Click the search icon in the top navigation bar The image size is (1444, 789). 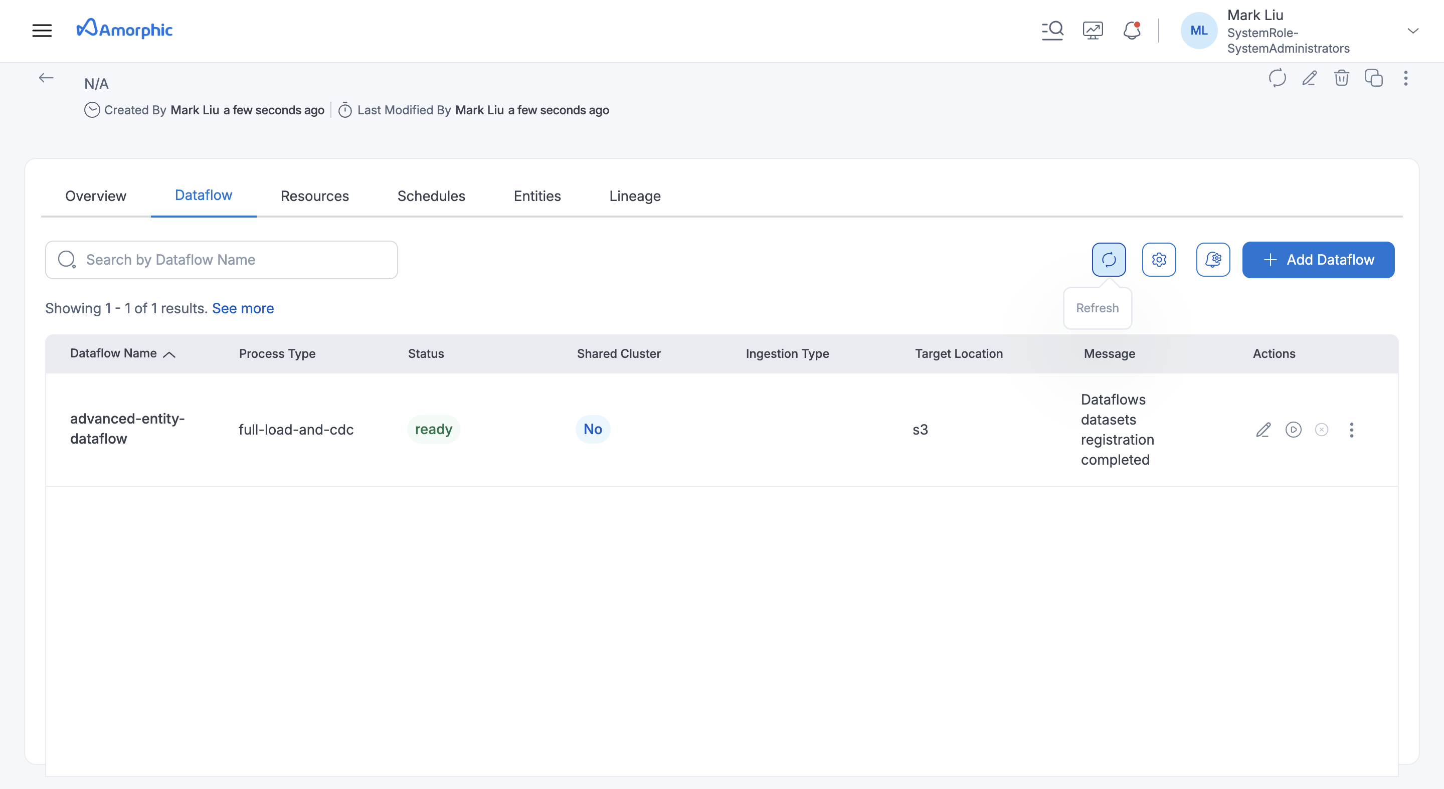coord(1052,30)
